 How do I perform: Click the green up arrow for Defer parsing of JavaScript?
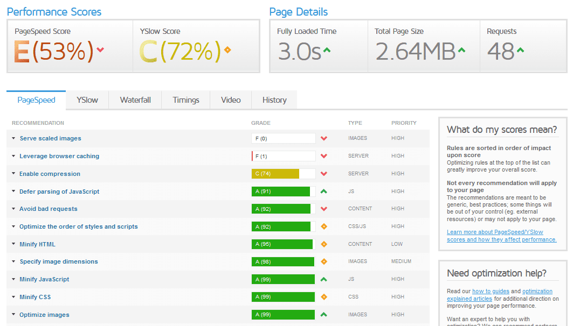(323, 191)
